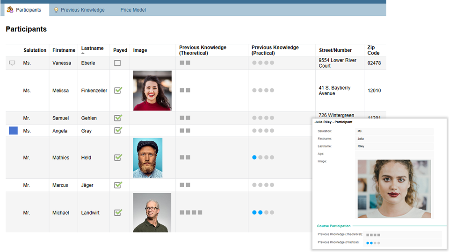Click the Participants tab people icon
The width and height of the screenshot is (449, 252).
pyautogui.click(x=10, y=10)
